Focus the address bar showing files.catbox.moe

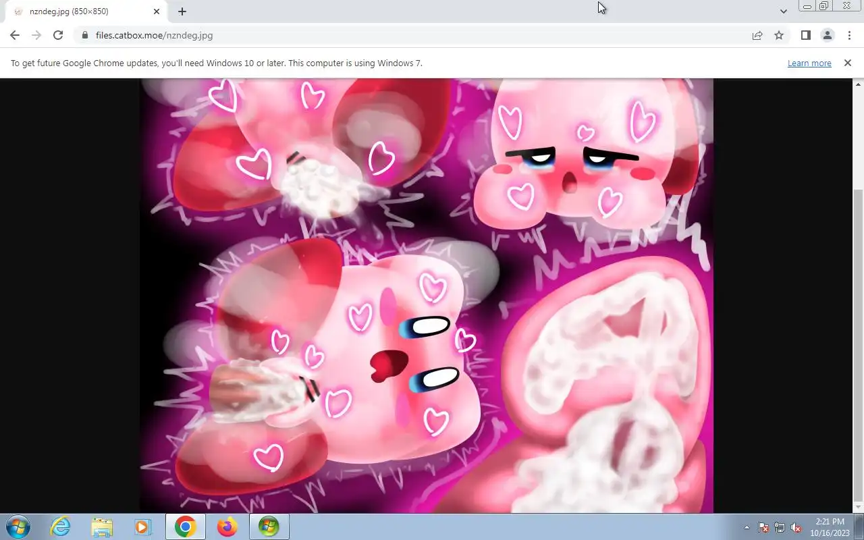point(412,35)
